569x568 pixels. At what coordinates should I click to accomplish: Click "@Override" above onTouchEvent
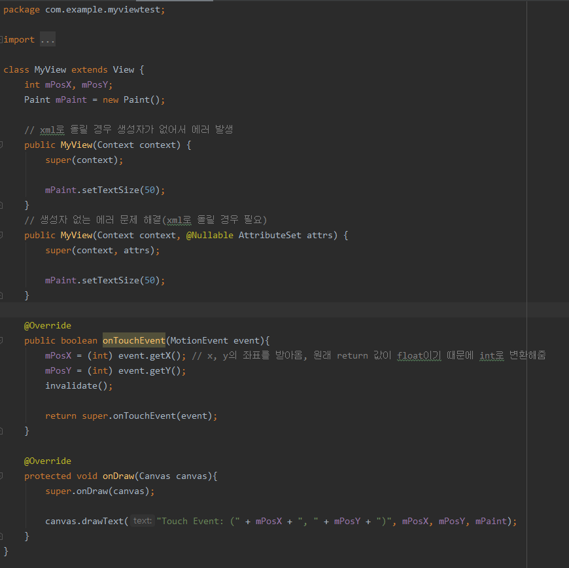pyautogui.click(x=48, y=326)
